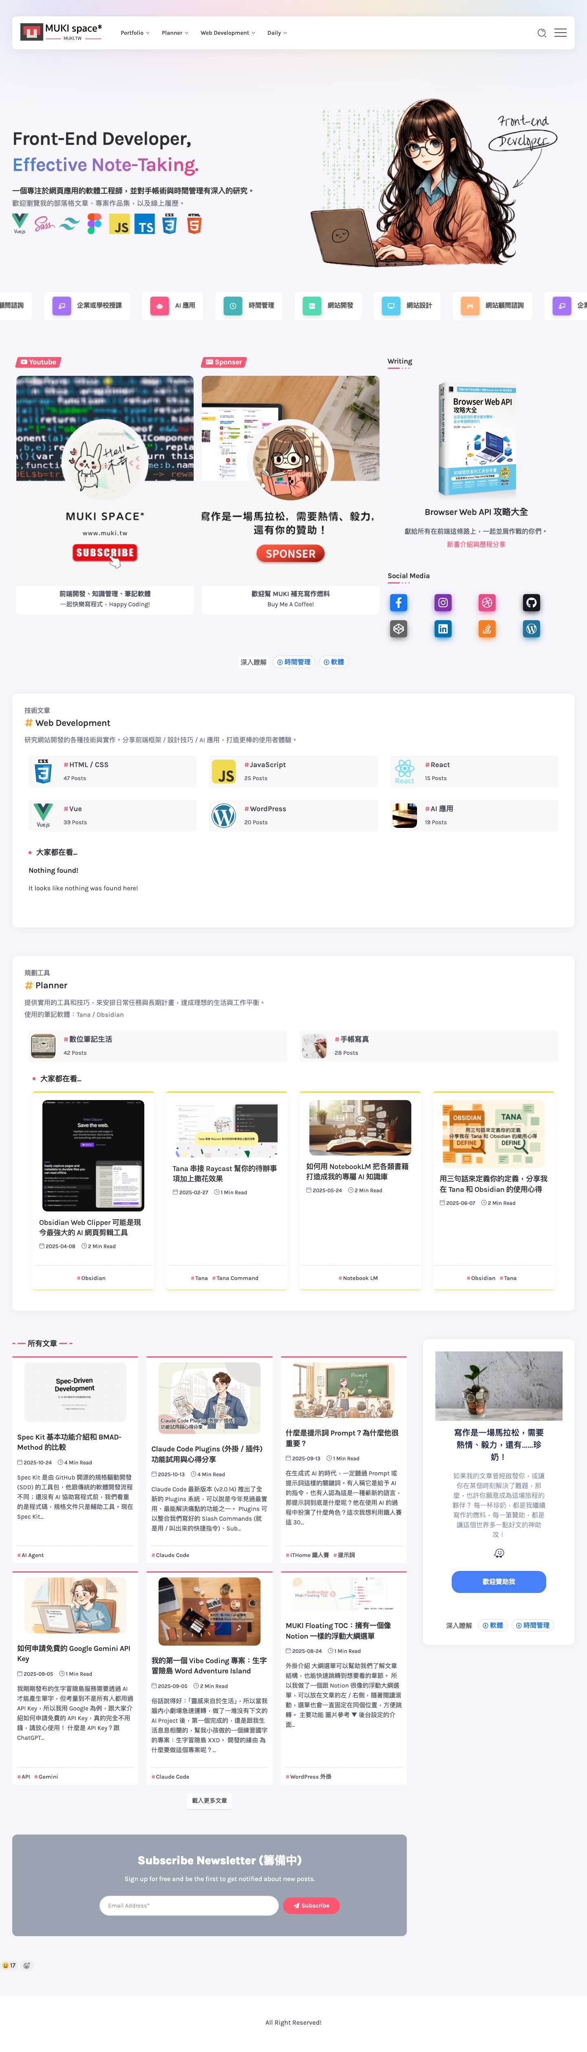The height and width of the screenshot is (2052, 587).
Task: Open the Facebook social icon
Action: click(x=399, y=603)
